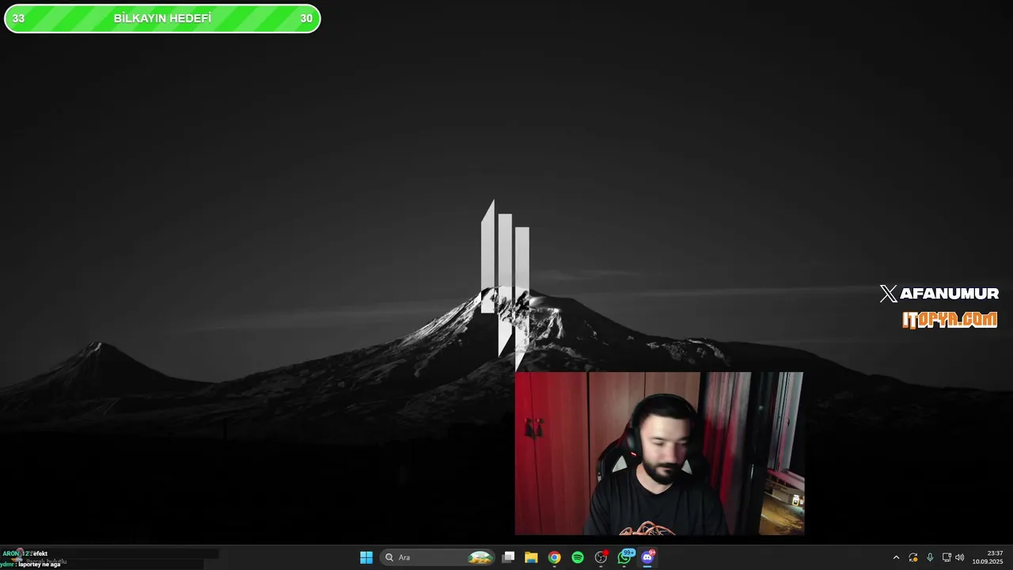Image resolution: width=1013 pixels, height=570 pixels.
Task: Open OBS Studio from the taskbar
Action: (601, 557)
